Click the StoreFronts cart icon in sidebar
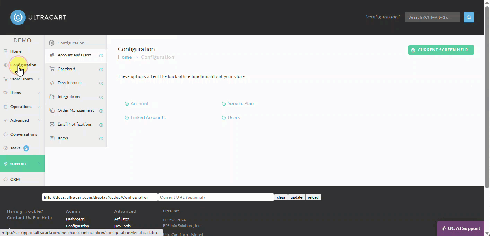The width and height of the screenshot is (490, 236). coord(6,79)
